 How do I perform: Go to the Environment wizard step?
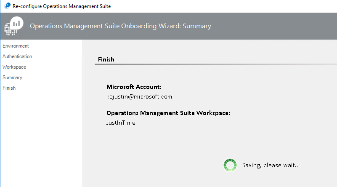[x=16, y=46]
